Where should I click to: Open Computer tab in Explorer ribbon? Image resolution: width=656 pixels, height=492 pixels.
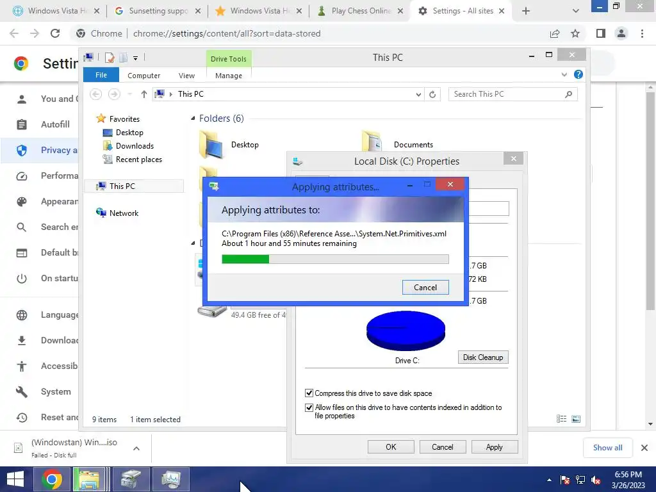144,76
